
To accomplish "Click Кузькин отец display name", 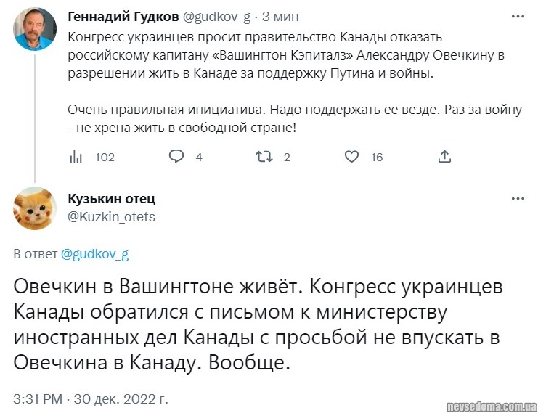I will (x=111, y=199).
